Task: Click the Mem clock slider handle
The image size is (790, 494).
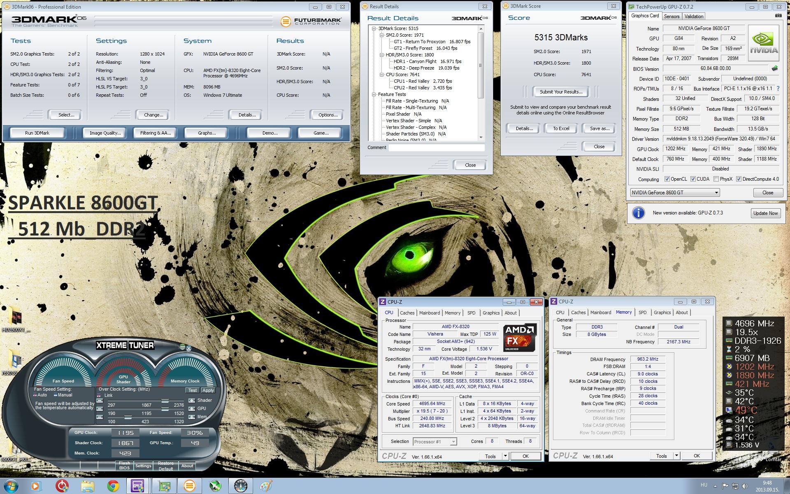Action: 128,417
